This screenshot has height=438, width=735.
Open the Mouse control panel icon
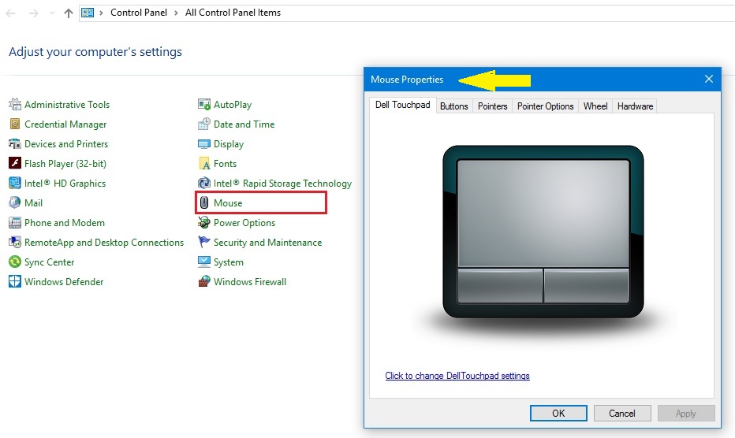(x=204, y=203)
